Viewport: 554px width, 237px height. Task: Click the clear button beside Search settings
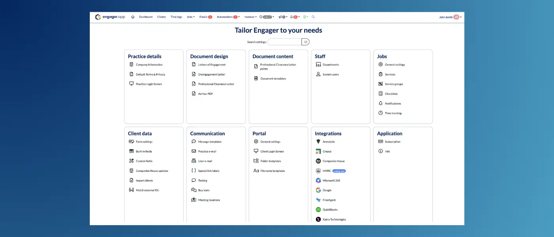pyautogui.click(x=305, y=42)
